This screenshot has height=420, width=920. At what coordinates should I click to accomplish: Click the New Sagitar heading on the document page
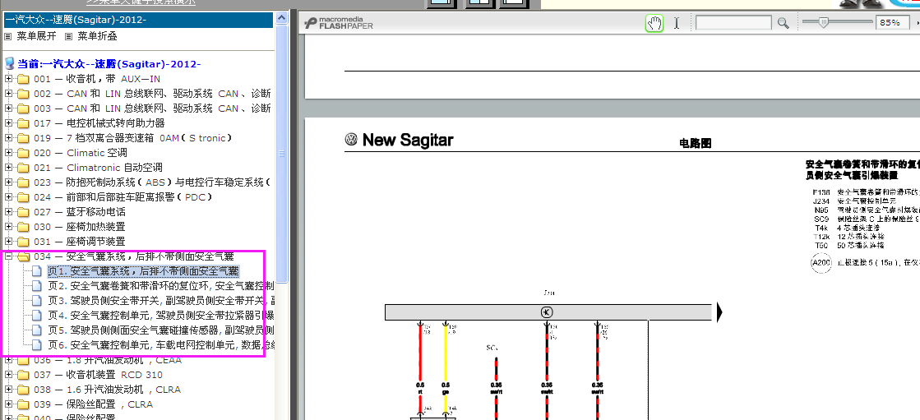click(408, 141)
